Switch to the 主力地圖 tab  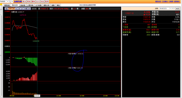[38, 5]
